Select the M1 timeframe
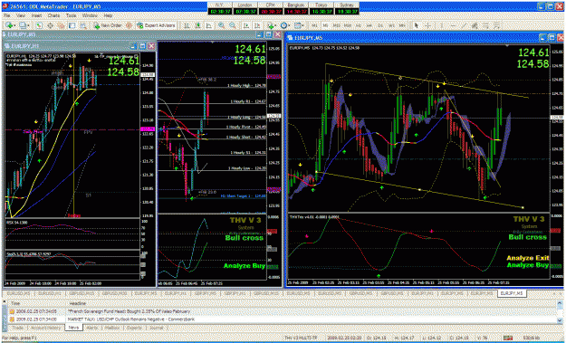This screenshot has width=566, height=343. point(315,25)
